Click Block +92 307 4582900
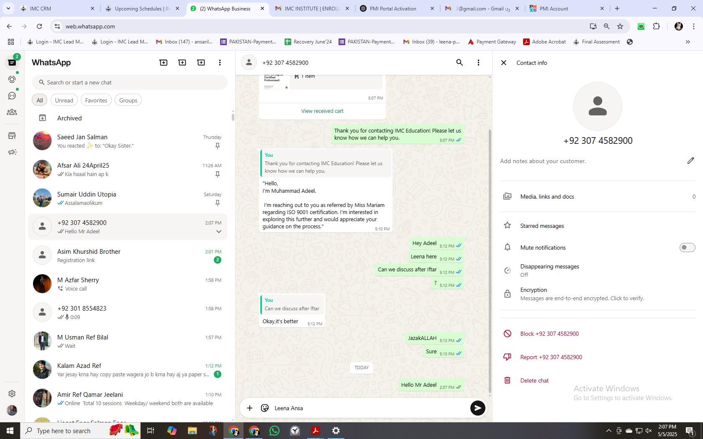Image resolution: width=703 pixels, height=439 pixels. point(549,334)
